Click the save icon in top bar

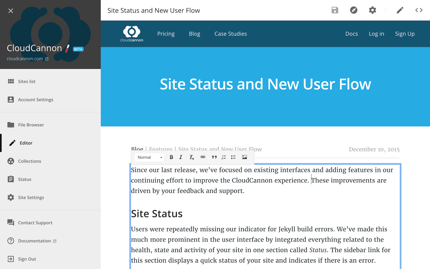(335, 10)
